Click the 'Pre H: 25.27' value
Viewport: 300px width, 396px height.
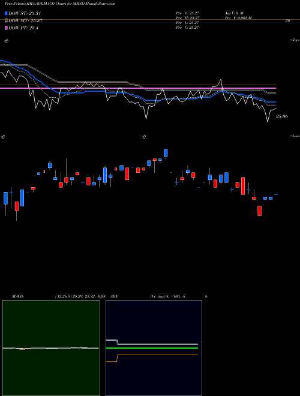click(188, 18)
